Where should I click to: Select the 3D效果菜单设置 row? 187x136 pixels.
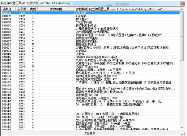tap(90, 101)
